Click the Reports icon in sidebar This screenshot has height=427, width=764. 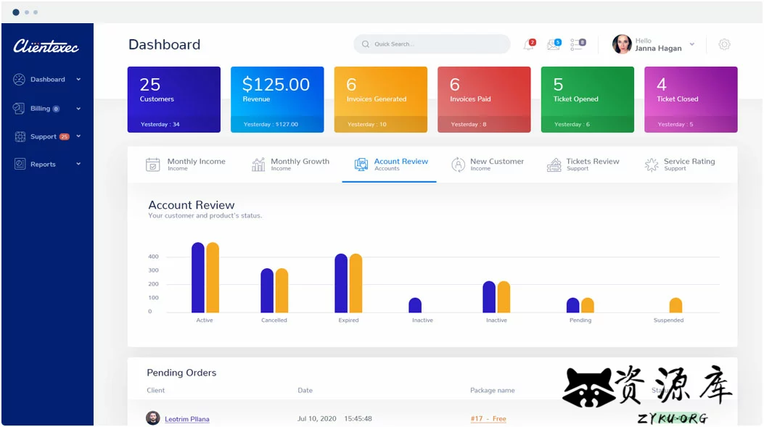coord(19,165)
